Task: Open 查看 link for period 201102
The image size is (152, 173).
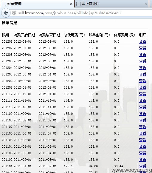Action: (142, 160)
